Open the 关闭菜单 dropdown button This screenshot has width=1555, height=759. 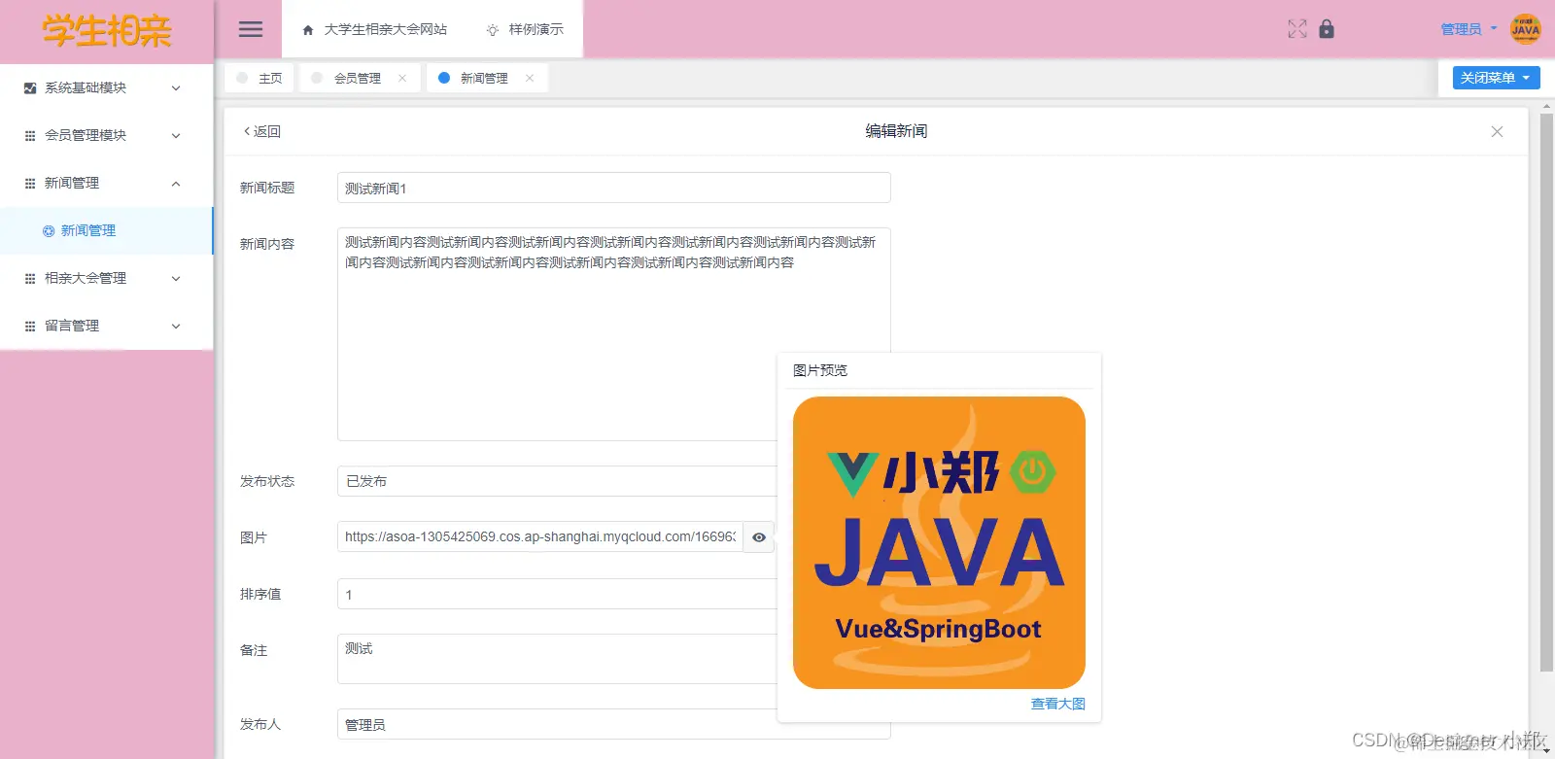pos(1496,78)
